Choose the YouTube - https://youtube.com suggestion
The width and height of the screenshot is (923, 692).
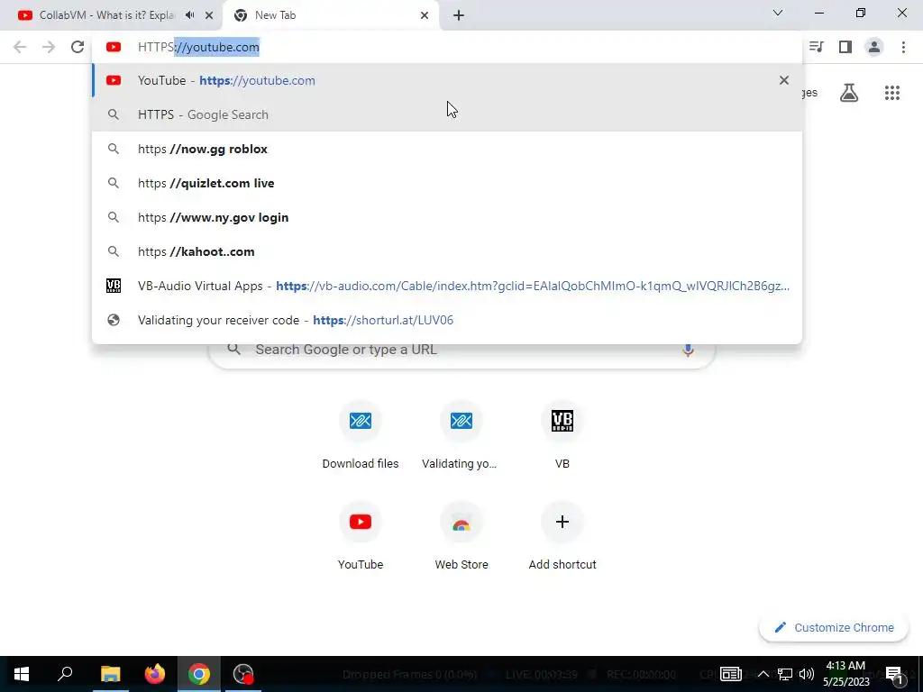tap(447, 80)
